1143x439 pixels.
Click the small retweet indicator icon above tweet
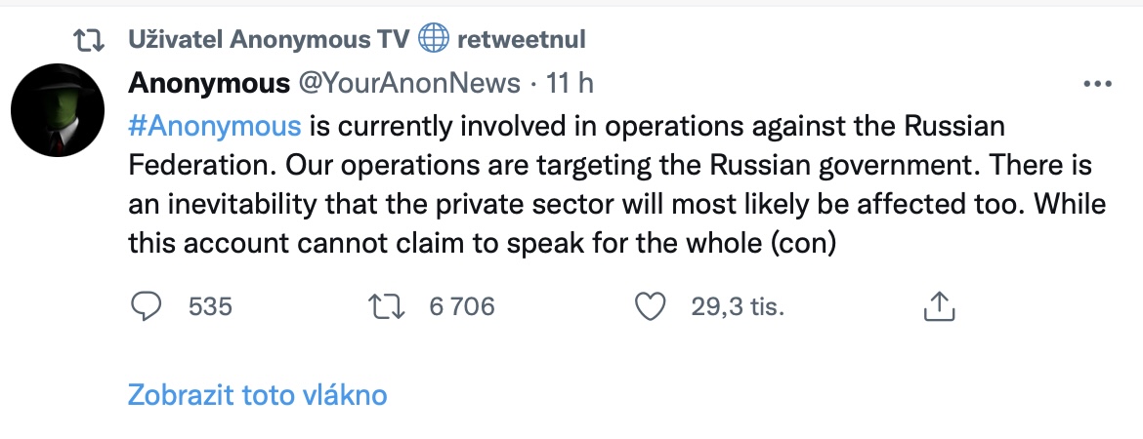click(89, 39)
